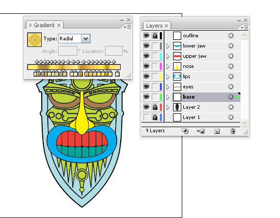The image size is (280, 218).
Task: Unlock Layer 2 lock icon
Action: pos(155,107)
